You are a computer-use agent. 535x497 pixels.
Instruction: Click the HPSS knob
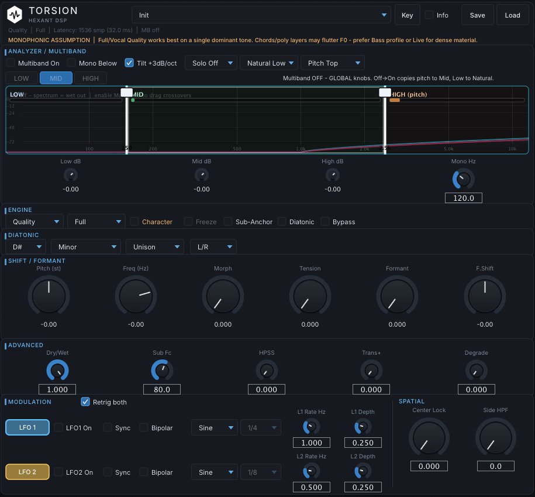click(267, 371)
